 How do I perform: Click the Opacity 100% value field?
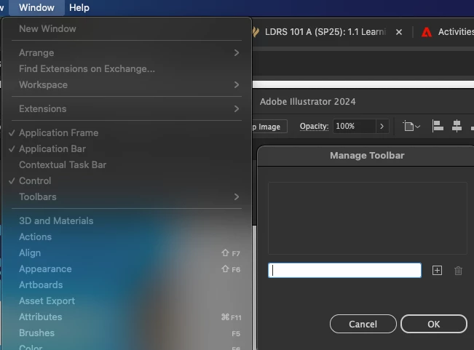355,126
